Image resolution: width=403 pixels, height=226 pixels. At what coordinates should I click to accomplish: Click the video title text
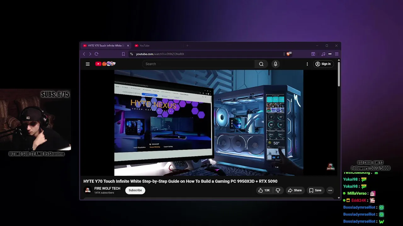[x=180, y=181]
